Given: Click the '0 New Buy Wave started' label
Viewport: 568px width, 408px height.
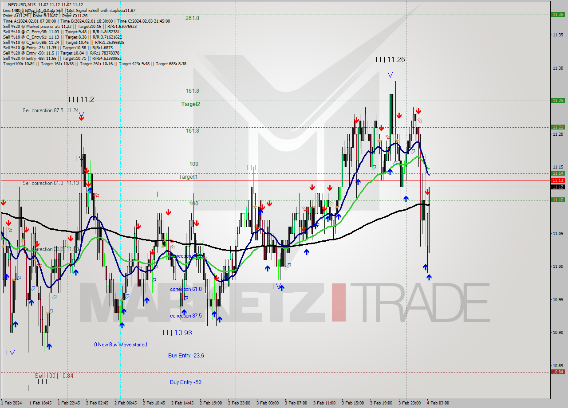Looking at the screenshot, I should click(x=121, y=345).
